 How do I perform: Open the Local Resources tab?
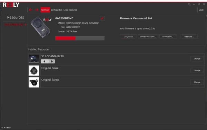coord(70,10)
